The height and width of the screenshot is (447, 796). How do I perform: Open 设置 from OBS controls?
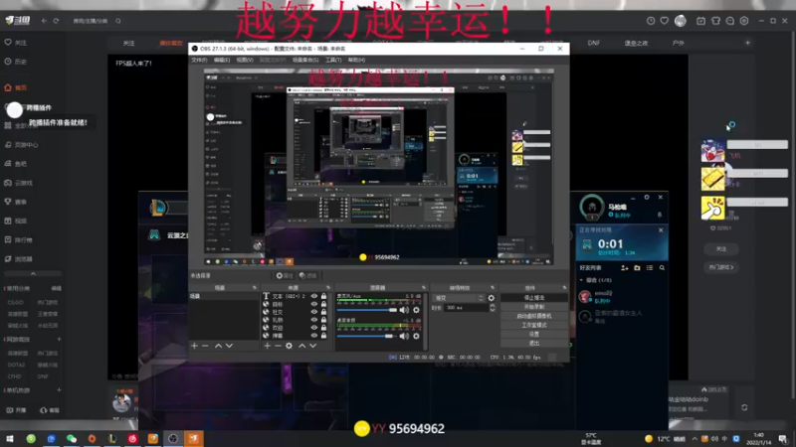533,334
